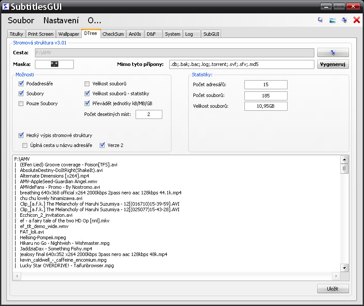Click the Uložit button
The width and height of the screenshot is (364, 306).
(x=333, y=289)
